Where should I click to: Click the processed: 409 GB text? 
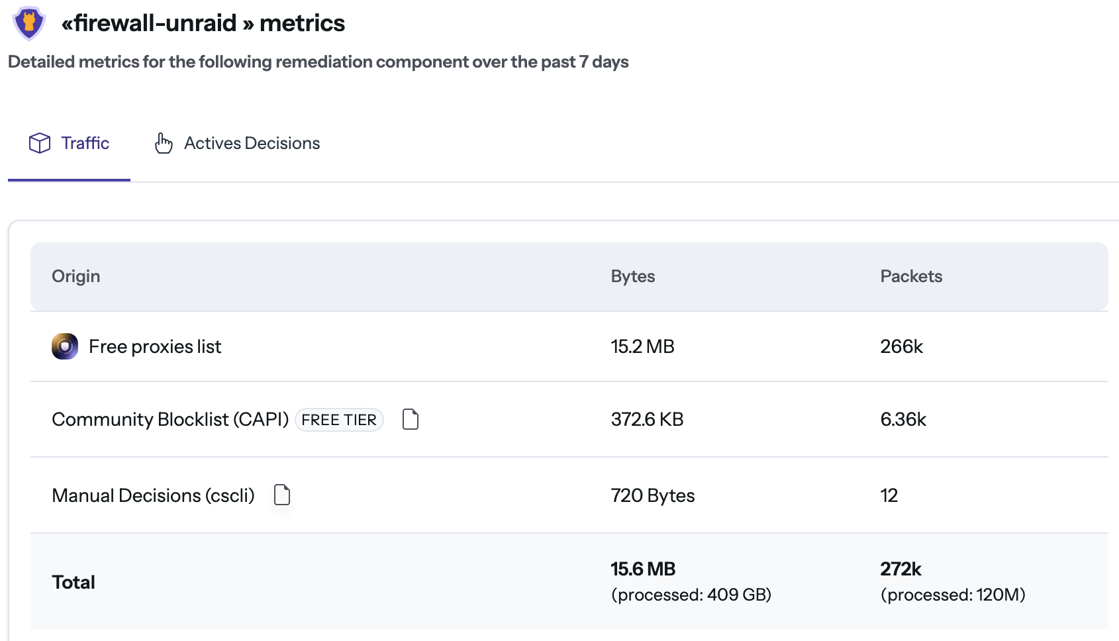click(691, 595)
